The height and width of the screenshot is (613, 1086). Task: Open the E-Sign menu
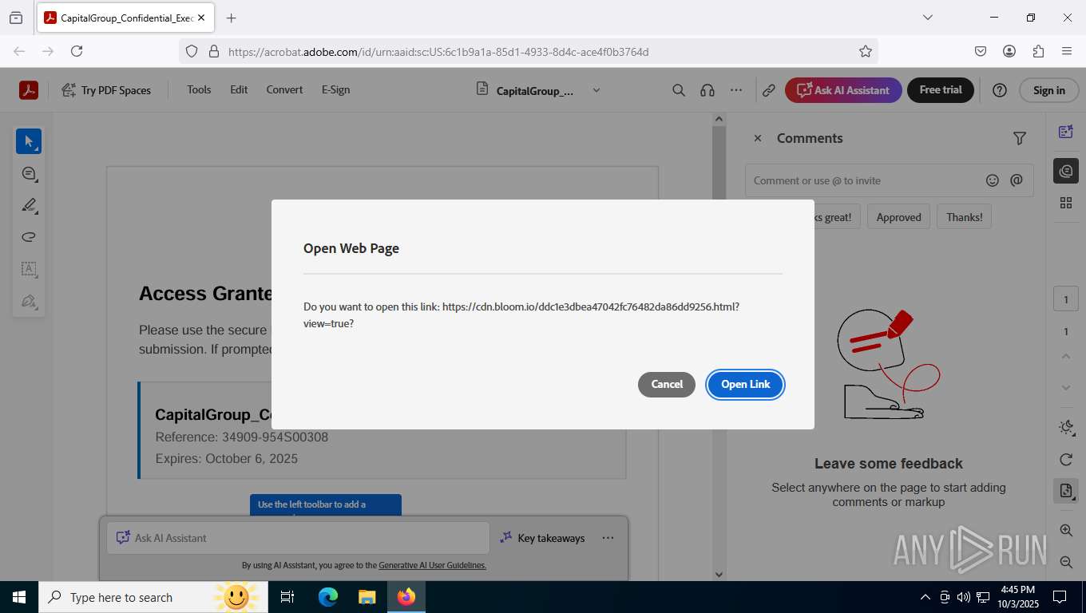tap(335, 90)
